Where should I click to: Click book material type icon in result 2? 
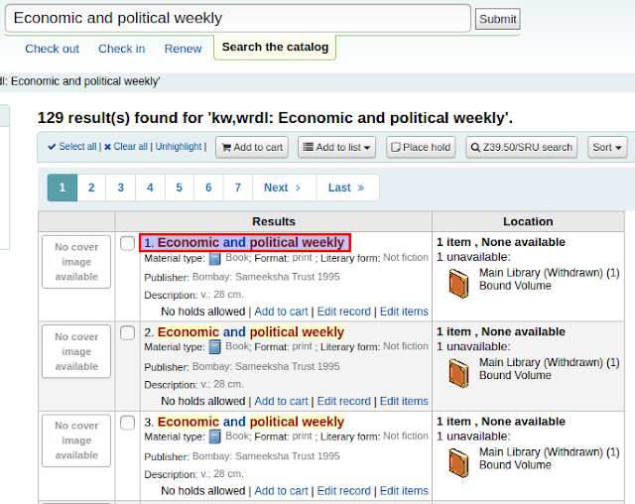(x=215, y=347)
